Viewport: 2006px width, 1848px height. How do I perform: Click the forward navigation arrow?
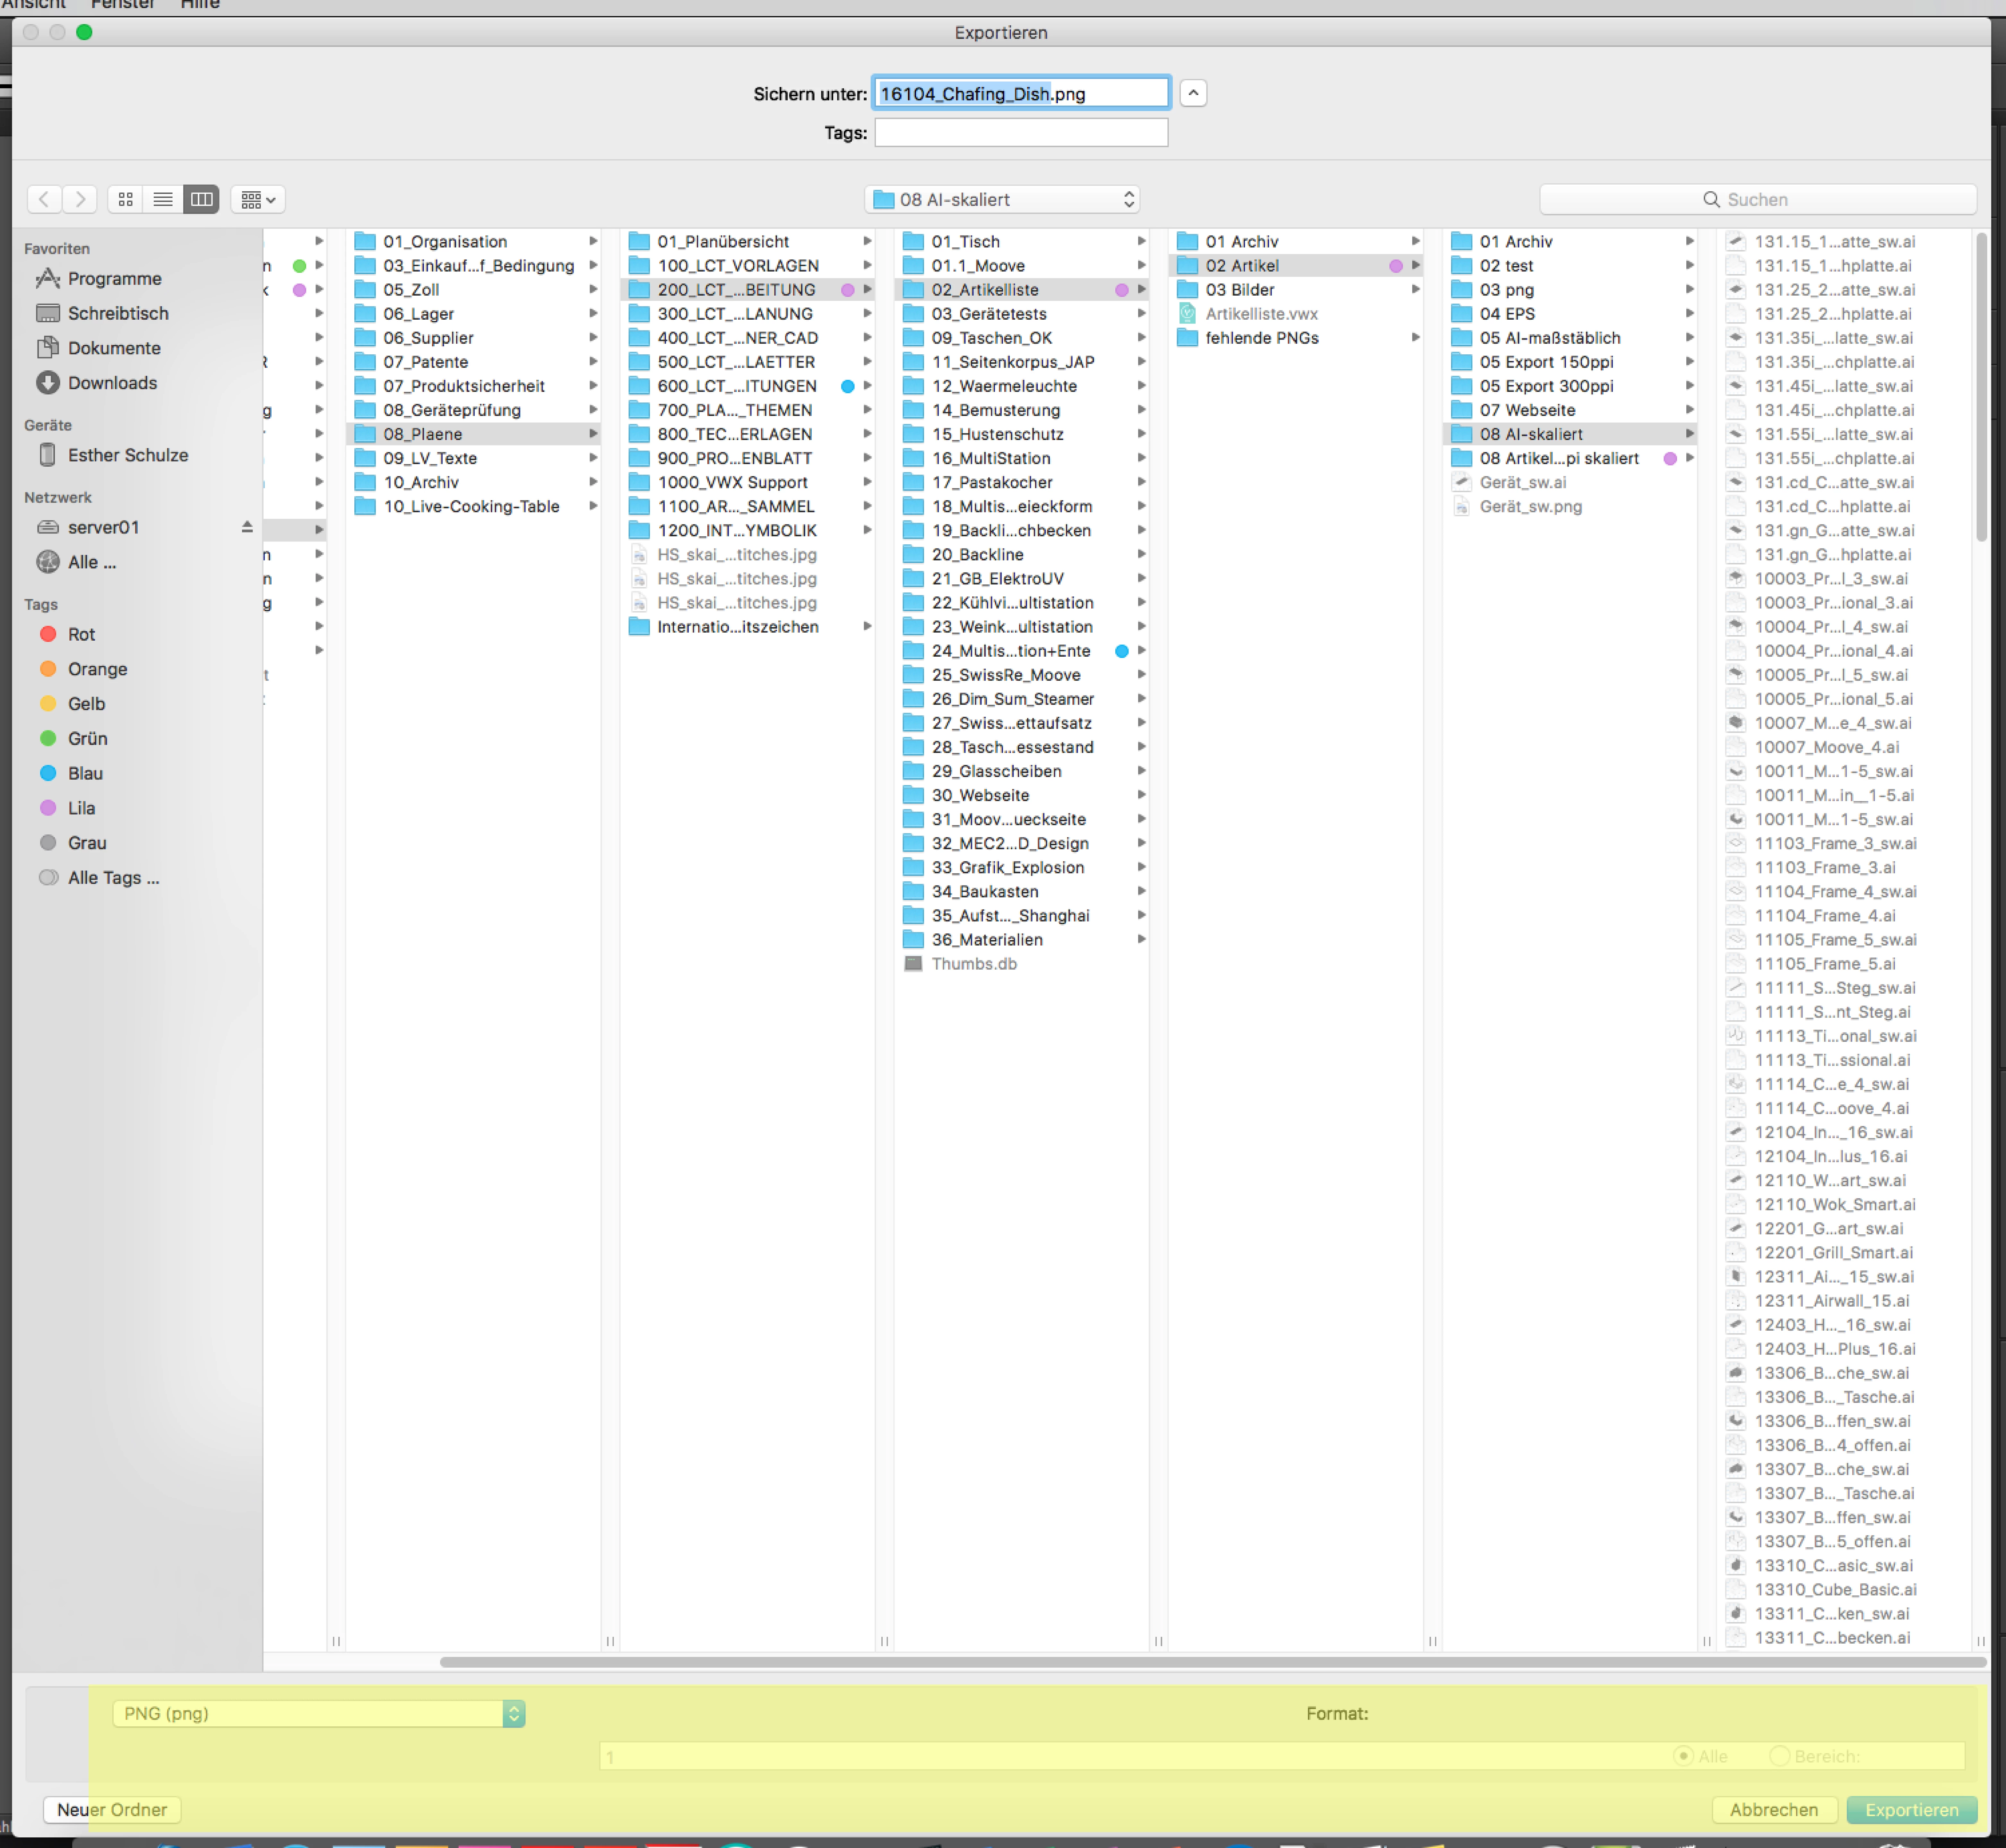tap(80, 199)
